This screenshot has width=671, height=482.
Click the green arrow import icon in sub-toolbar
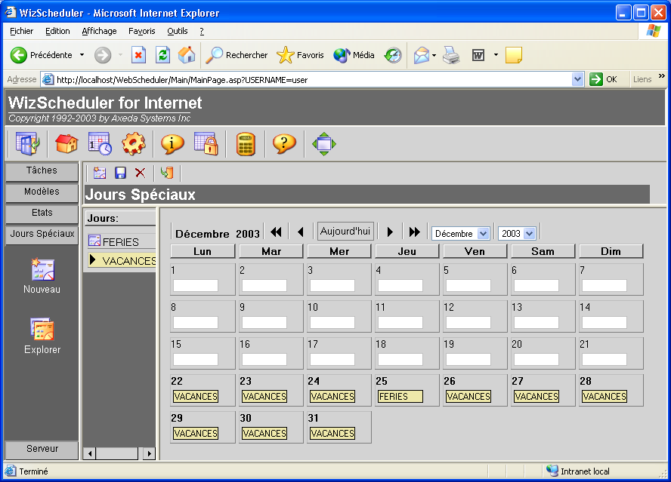click(x=167, y=173)
